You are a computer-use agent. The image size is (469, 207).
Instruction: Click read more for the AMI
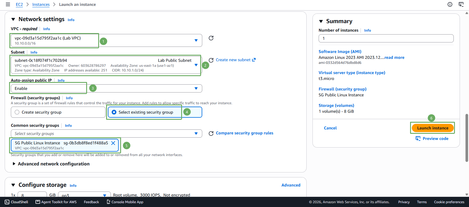tap(395, 57)
